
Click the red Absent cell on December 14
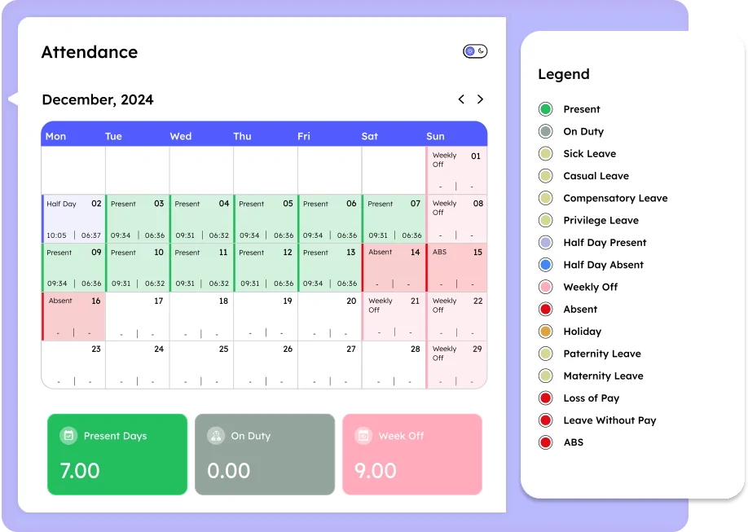pyautogui.click(x=393, y=266)
